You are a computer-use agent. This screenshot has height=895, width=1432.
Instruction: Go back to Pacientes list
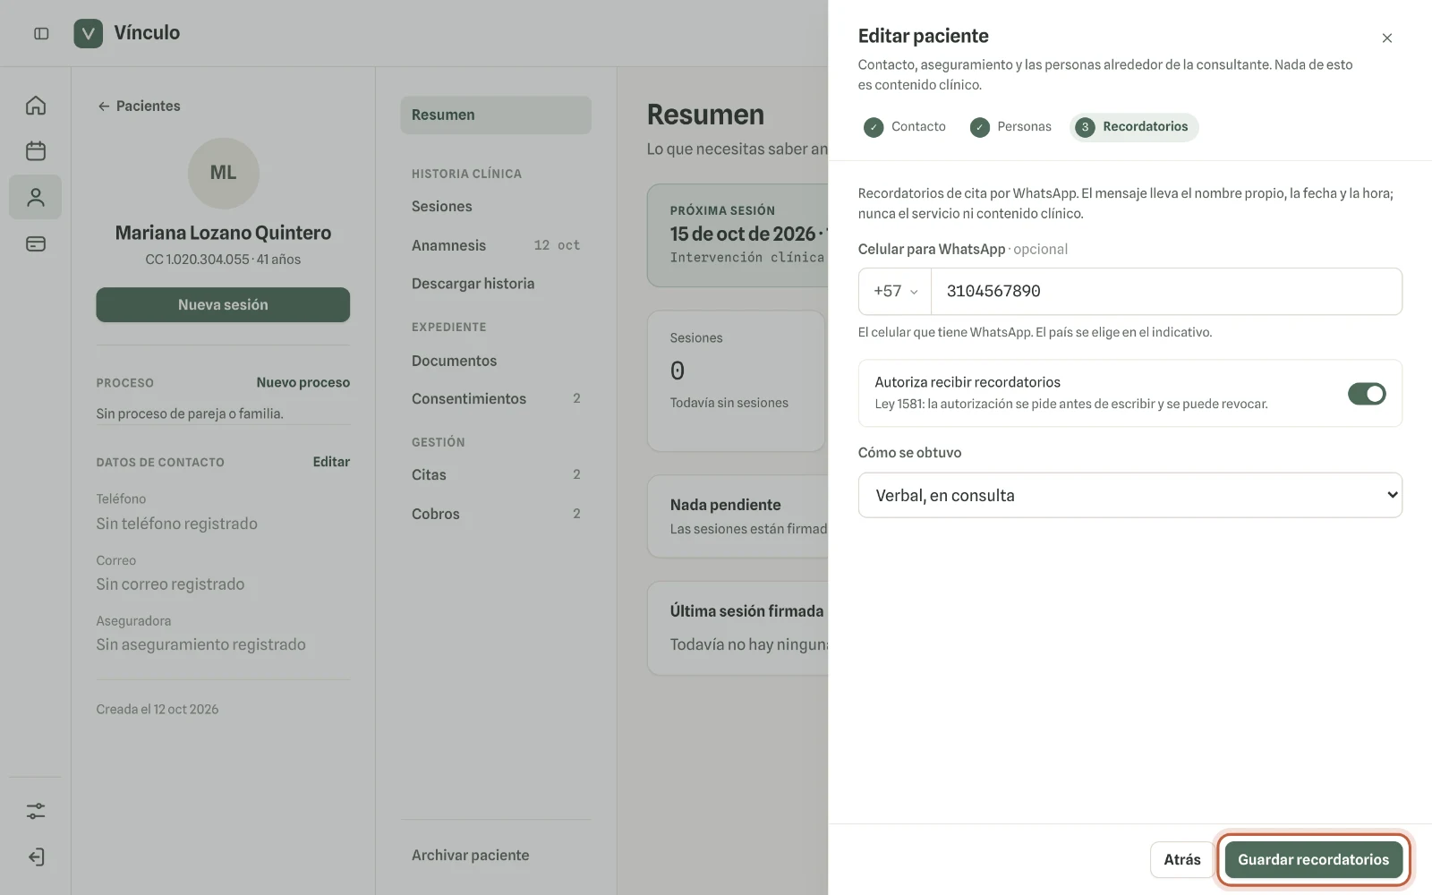click(x=139, y=106)
